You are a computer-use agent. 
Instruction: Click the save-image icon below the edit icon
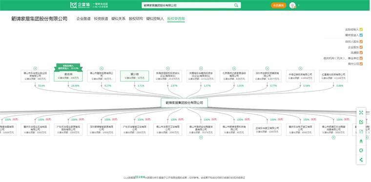point(361,131)
